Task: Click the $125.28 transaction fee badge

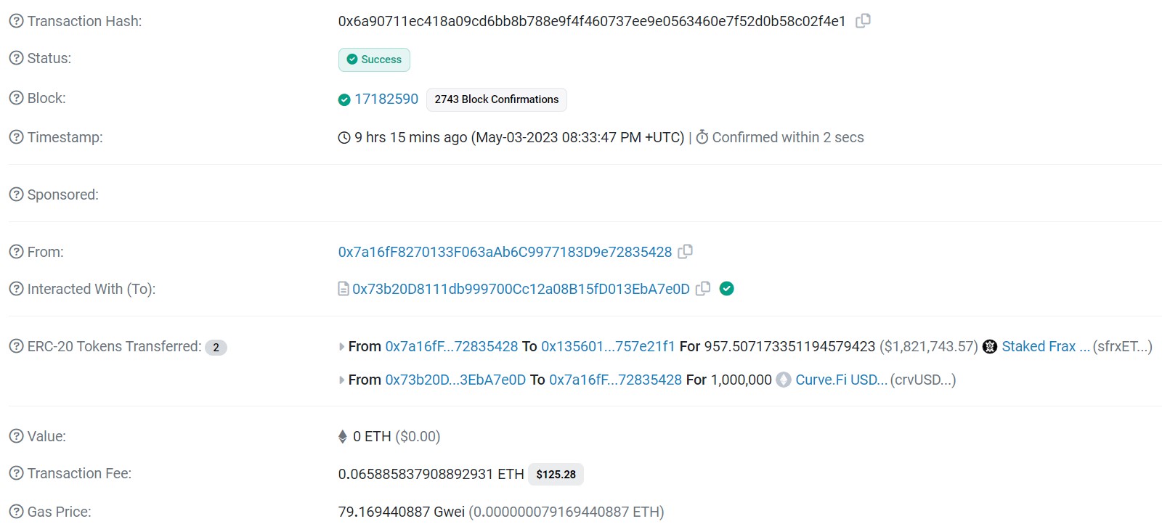Action: pyautogui.click(x=556, y=474)
